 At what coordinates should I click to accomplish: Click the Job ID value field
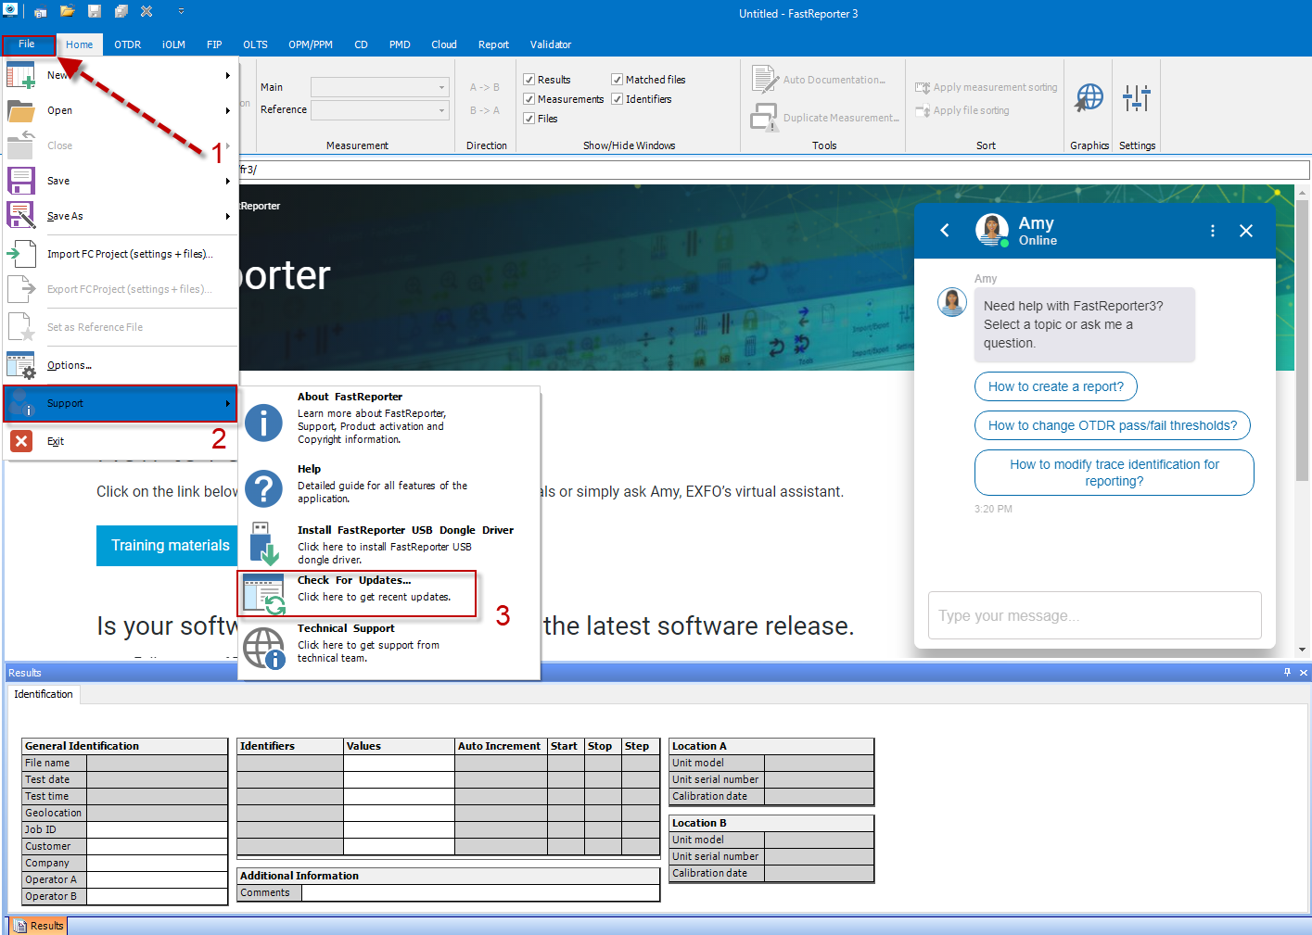point(157,829)
